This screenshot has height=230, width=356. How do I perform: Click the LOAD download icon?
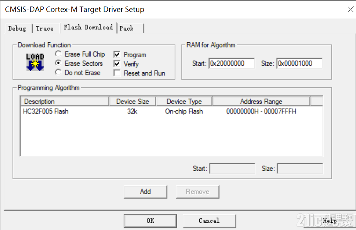(35, 62)
